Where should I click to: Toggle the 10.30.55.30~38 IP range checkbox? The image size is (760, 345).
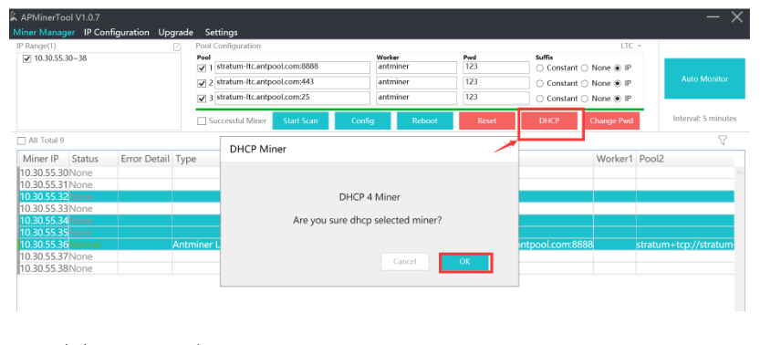coord(26,58)
